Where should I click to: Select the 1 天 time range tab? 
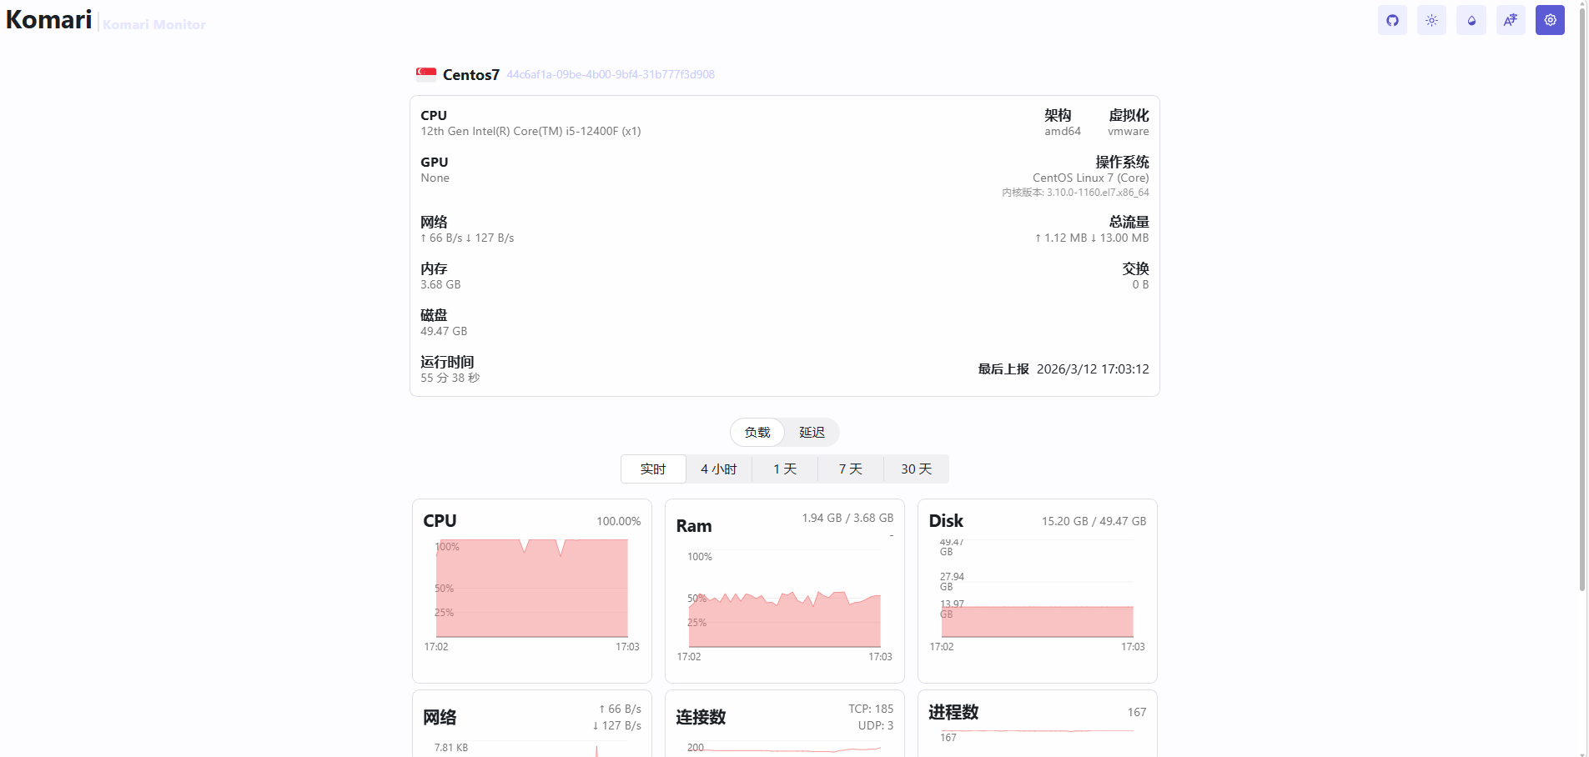[785, 469]
